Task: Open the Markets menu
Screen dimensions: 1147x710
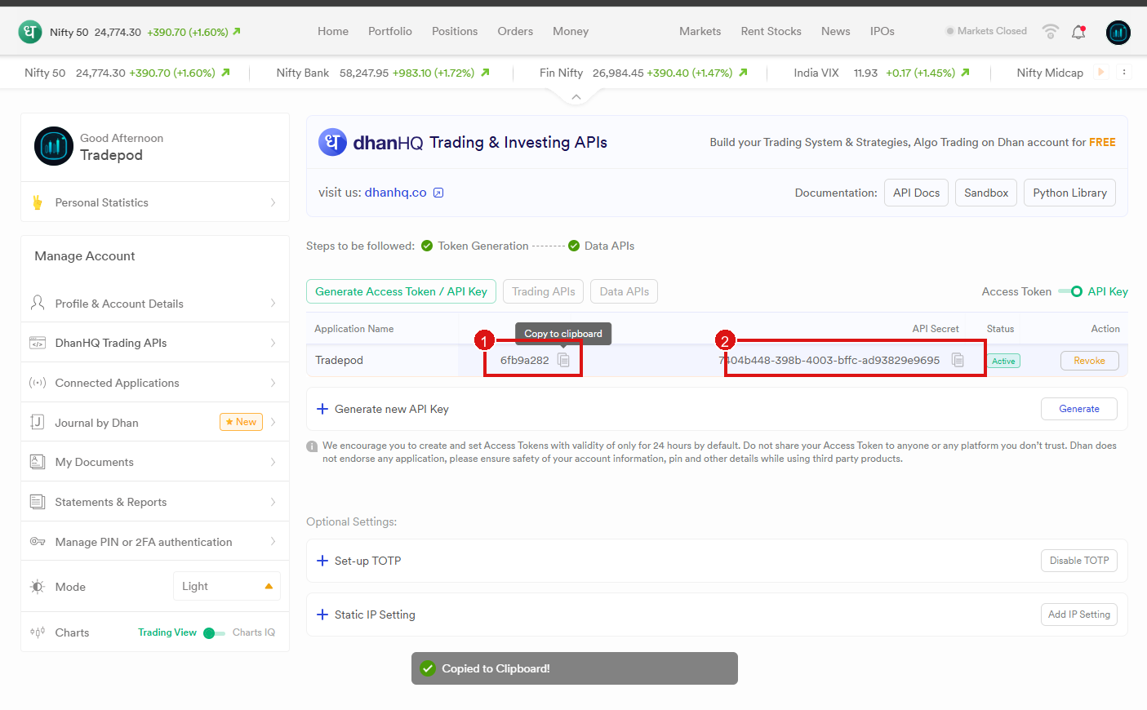Action: pos(700,32)
